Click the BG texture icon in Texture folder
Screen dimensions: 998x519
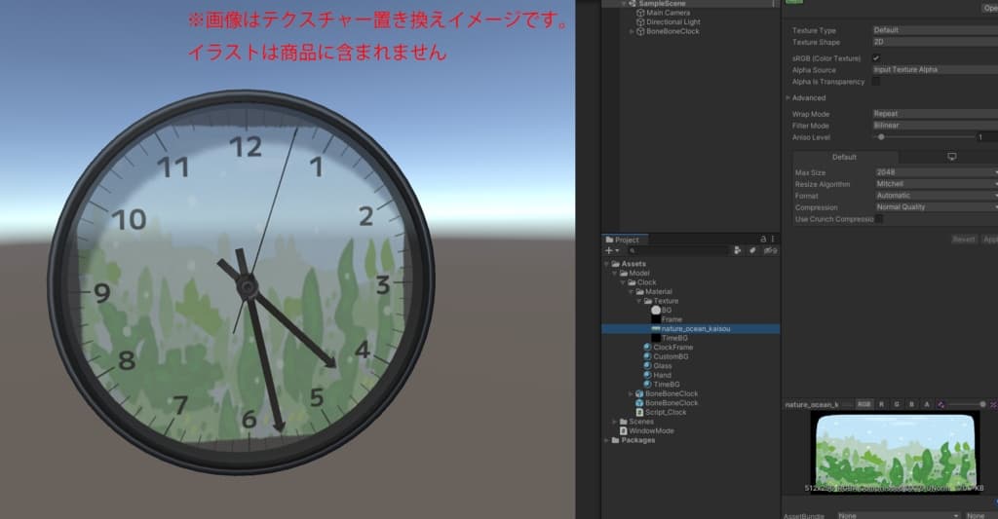click(656, 311)
